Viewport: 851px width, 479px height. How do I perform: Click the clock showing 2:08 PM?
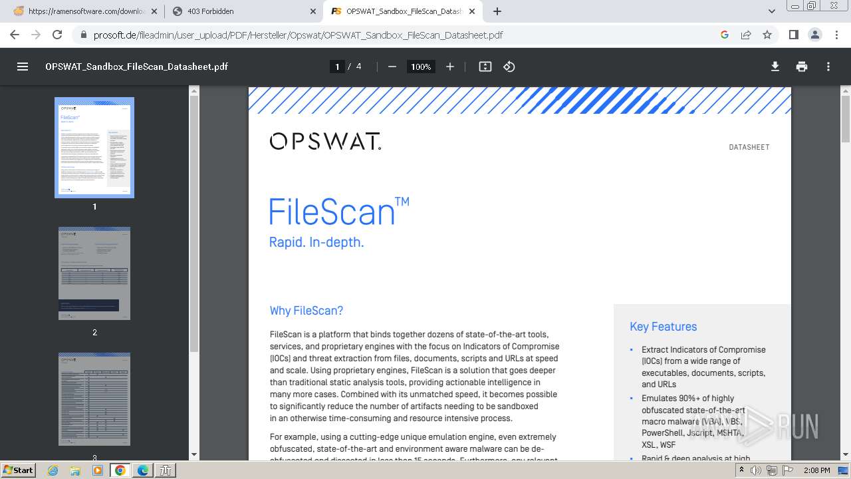tap(816, 470)
